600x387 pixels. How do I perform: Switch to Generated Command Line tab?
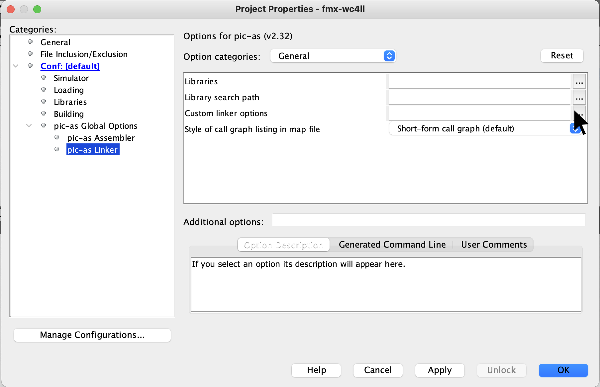392,245
